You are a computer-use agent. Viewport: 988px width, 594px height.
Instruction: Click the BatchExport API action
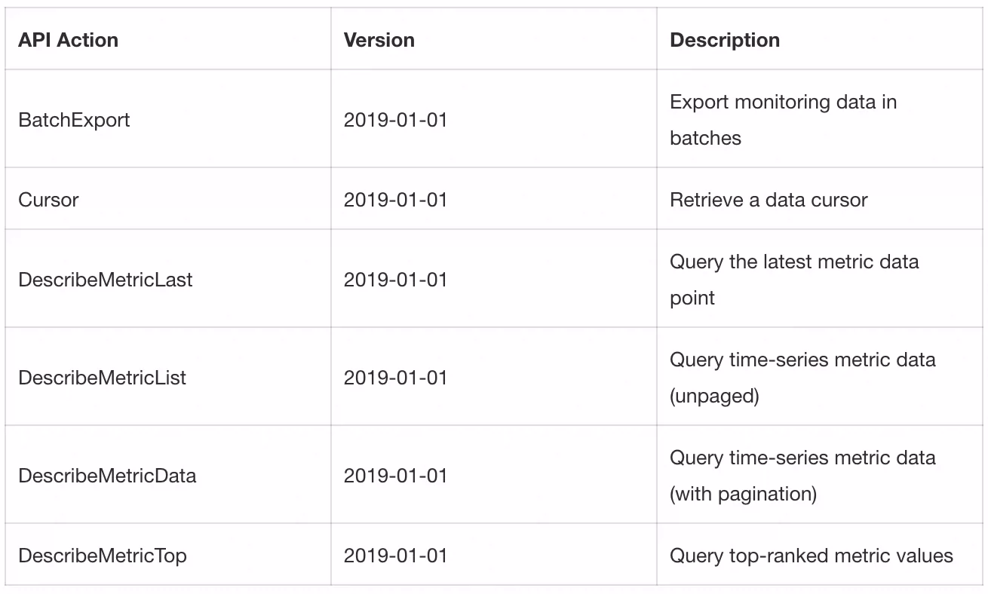[x=74, y=120]
